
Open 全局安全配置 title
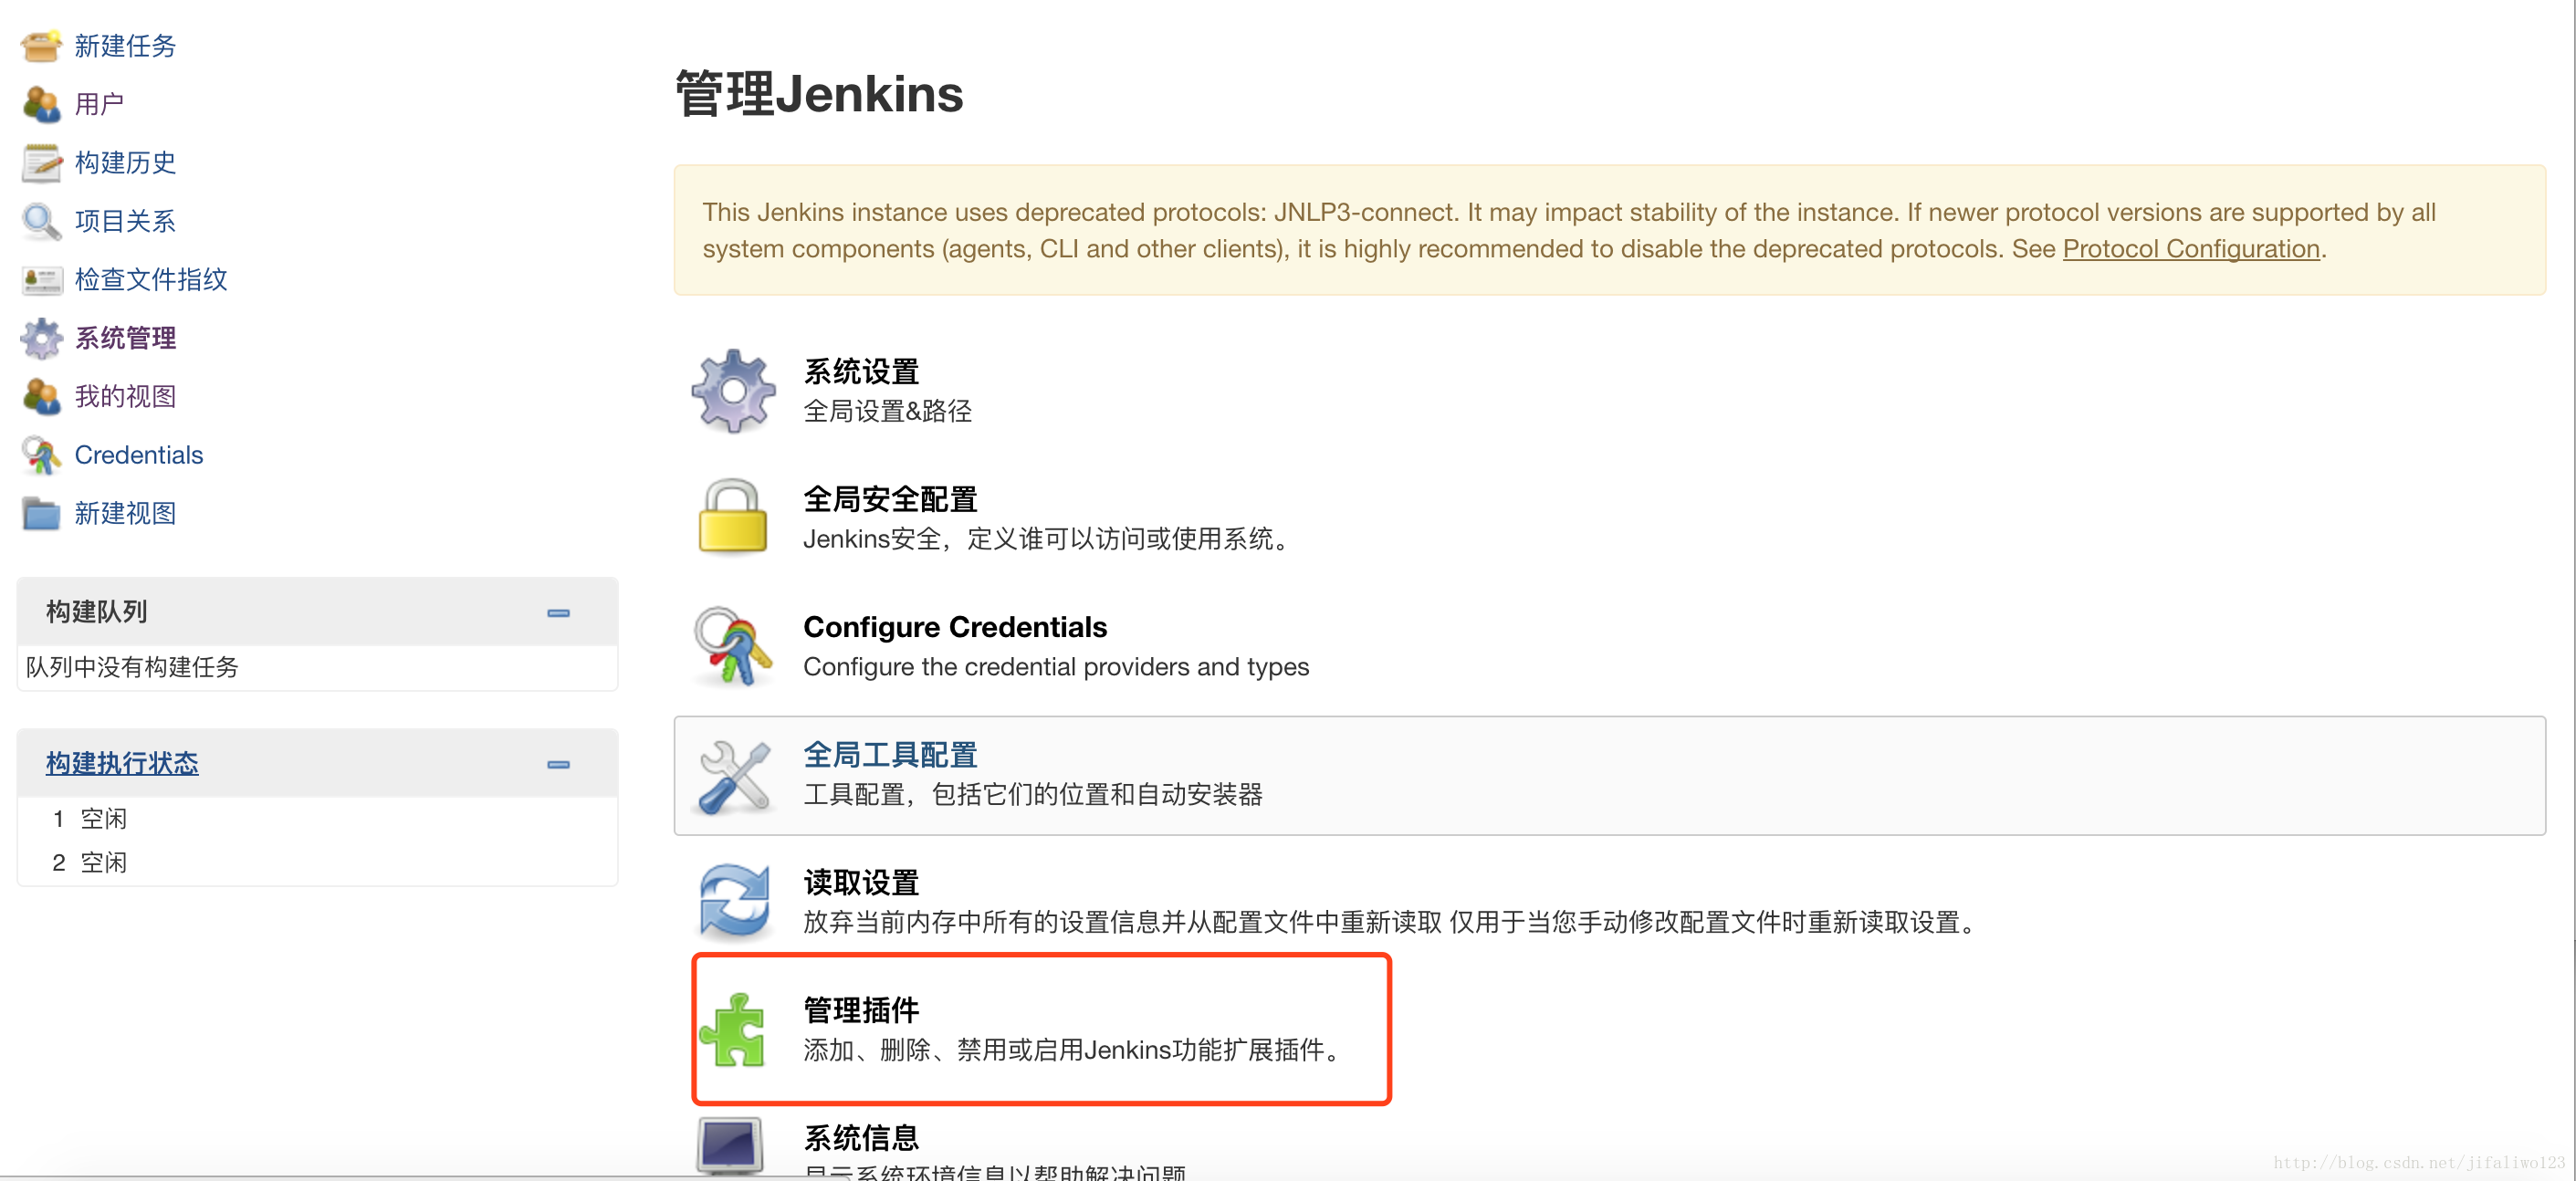890,500
